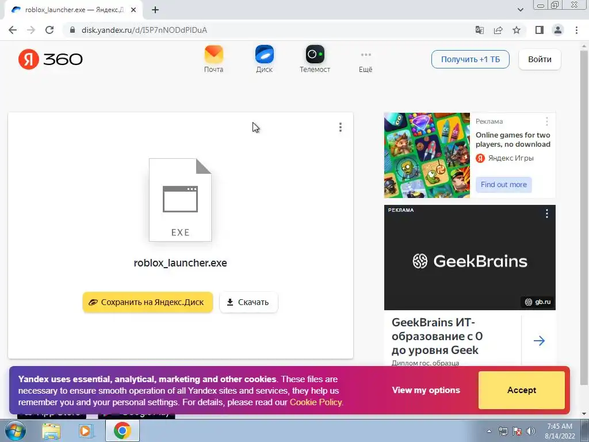Open Телемост service icon
This screenshot has width=589, height=442.
[x=315, y=59]
